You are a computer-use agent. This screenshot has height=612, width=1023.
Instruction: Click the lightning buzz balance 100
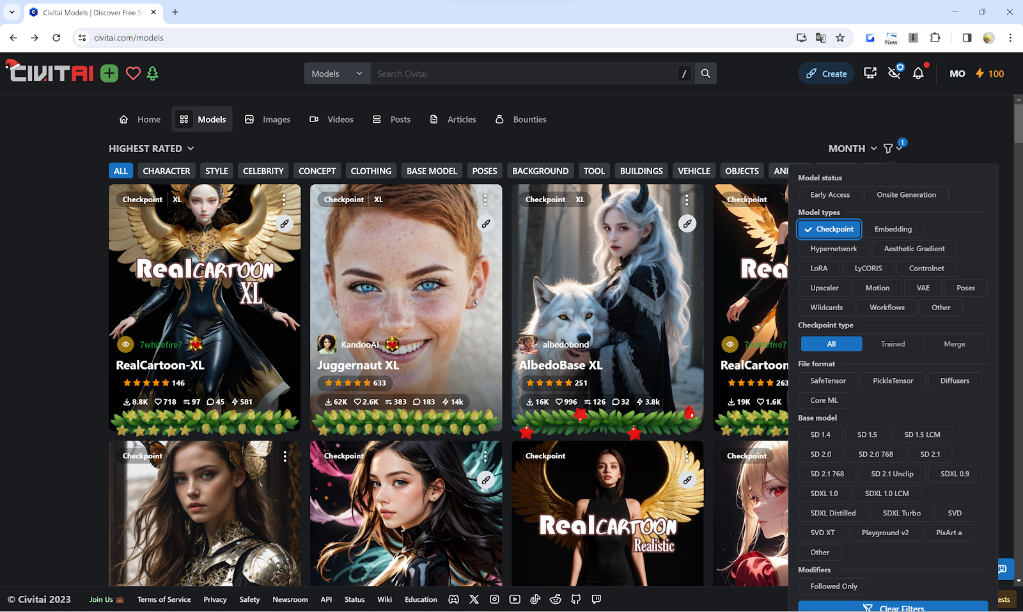tap(990, 74)
